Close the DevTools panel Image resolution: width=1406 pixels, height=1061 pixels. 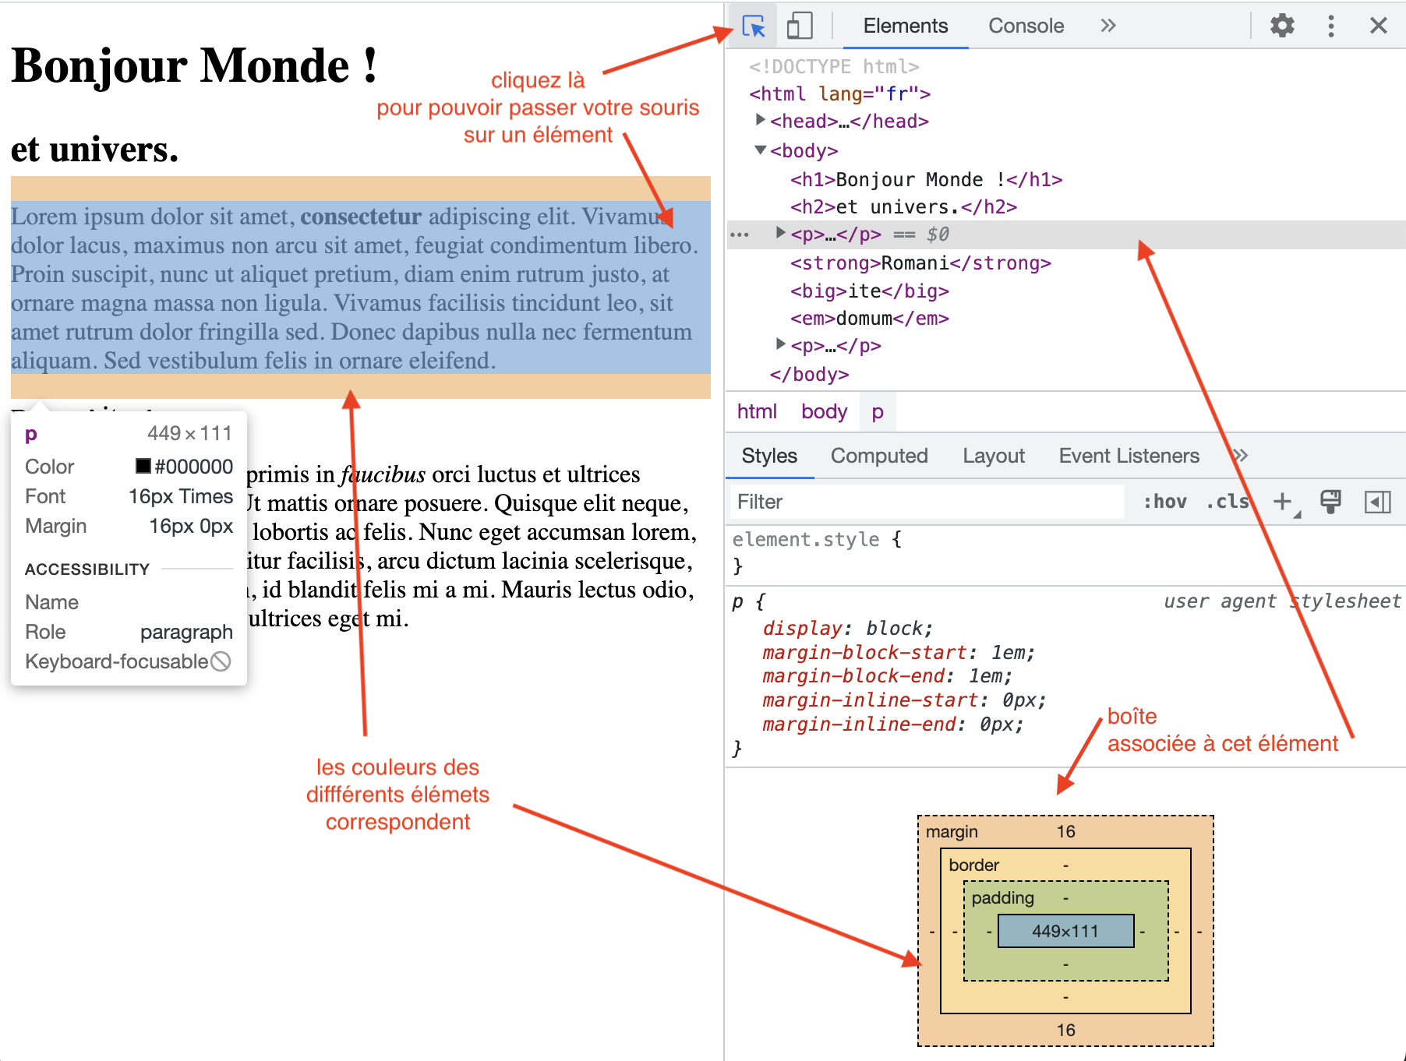click(x=1378, y=26)
